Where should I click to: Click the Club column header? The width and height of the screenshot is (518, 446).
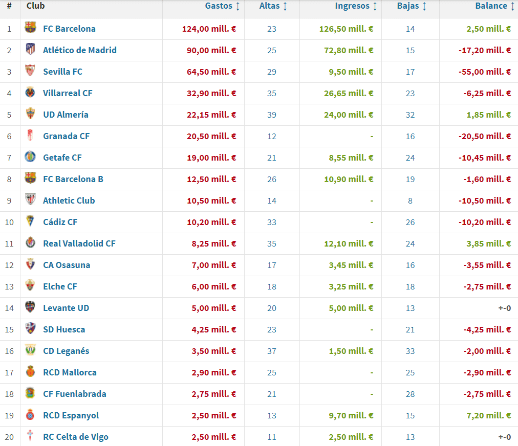[36, 6]
